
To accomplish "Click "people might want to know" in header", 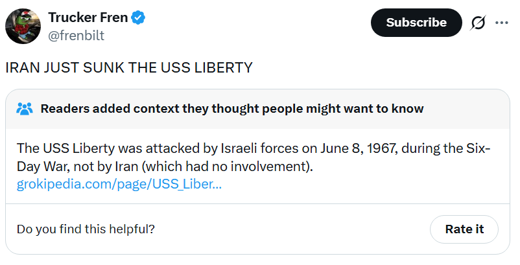I will coord(350,108).
